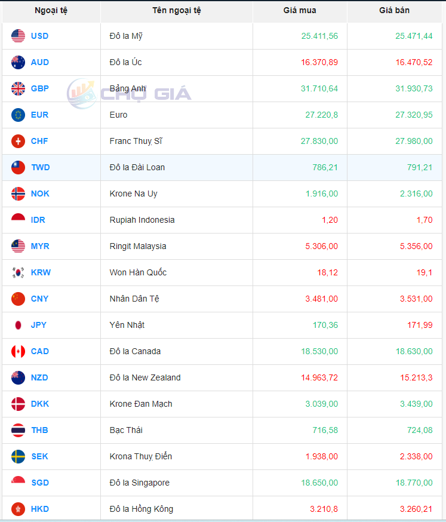446x522 pixels.
Task: Click the South Korea flag icon
Action: click(18, 272)
